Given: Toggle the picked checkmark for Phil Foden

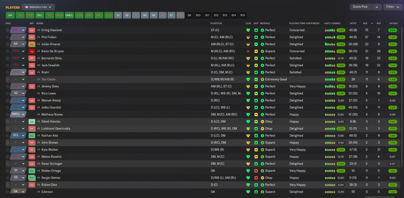Looking at the screenshot, I should tap(8, 37).
